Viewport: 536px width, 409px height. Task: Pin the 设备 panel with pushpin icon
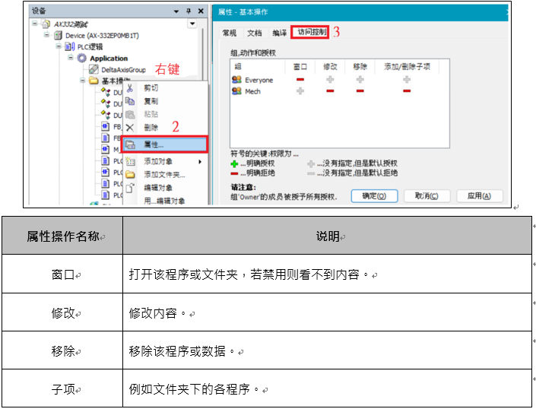point(188,11)
